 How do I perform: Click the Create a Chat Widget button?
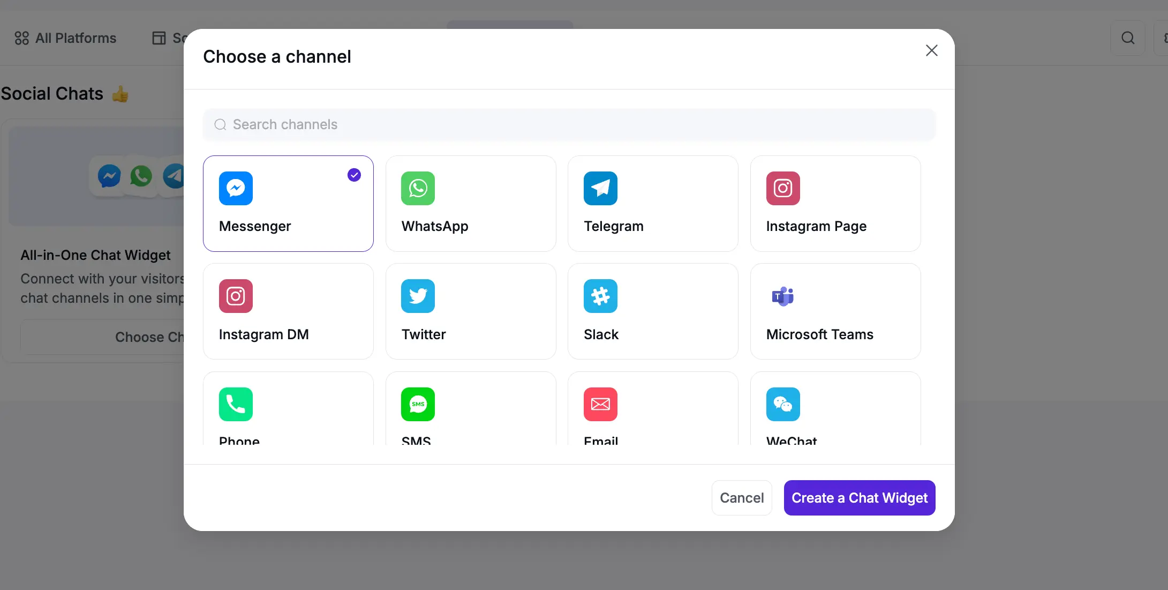(859, 498)
